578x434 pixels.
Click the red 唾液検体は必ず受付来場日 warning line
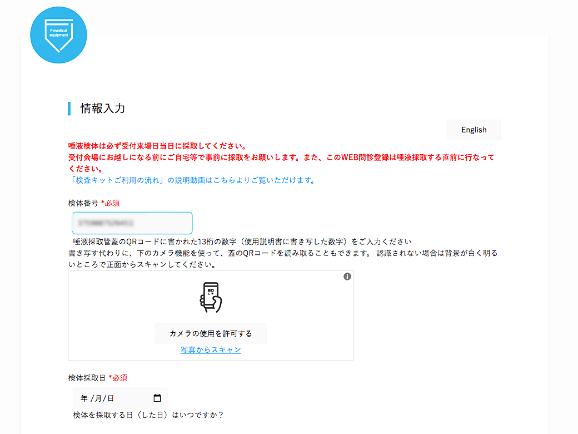coord(157,146)
